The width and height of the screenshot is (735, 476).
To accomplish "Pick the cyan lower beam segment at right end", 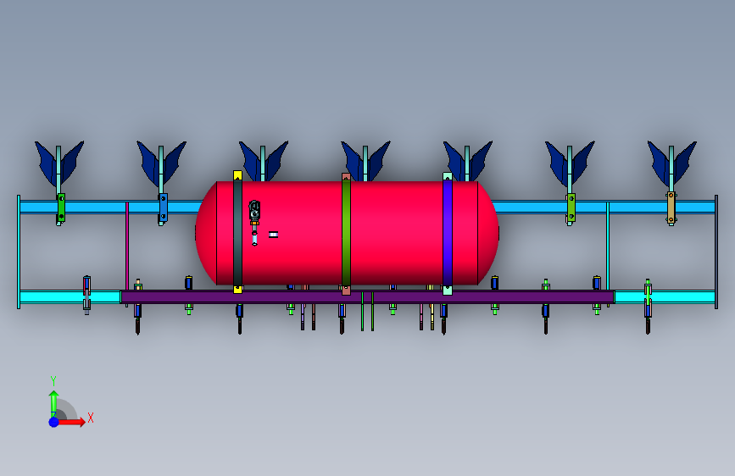I will [x=665, y=296].
